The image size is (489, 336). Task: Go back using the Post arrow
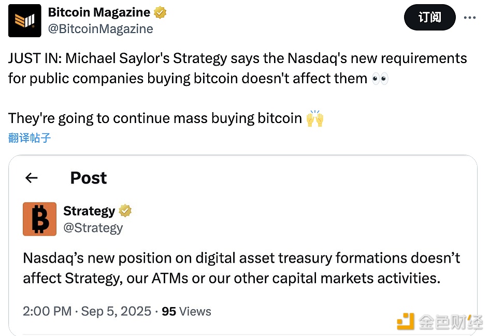tap(32, 178)
